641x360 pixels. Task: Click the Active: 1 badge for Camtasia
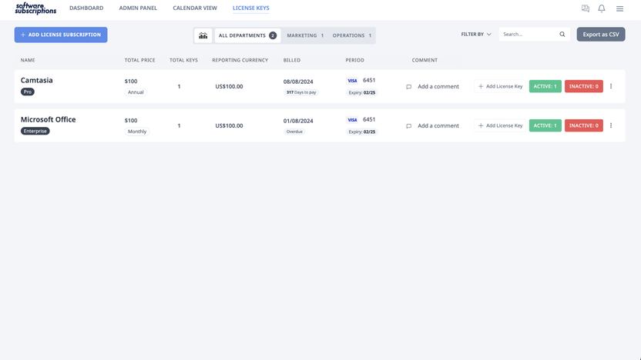click(545, 86)
